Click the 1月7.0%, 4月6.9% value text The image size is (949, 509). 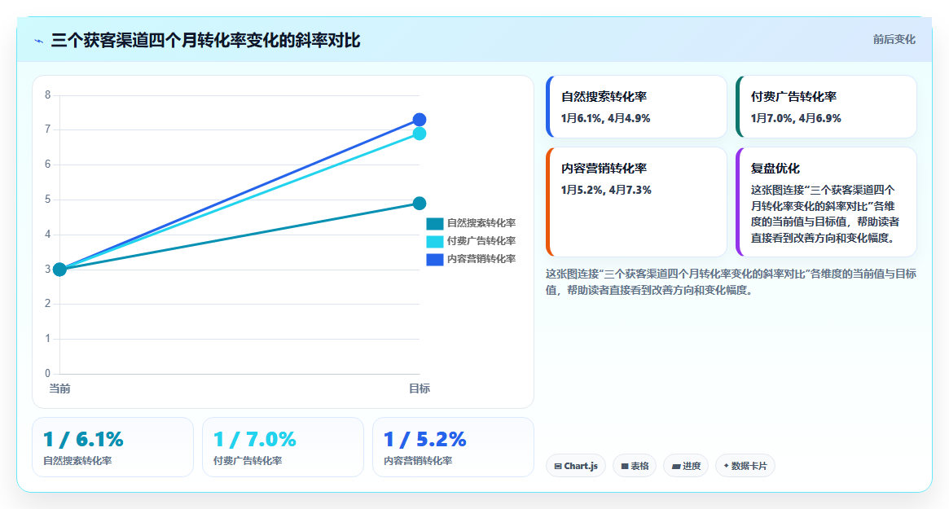coord(796,119)
